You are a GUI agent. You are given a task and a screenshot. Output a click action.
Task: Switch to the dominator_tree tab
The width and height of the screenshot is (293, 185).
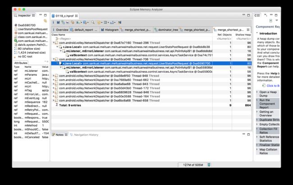tap(166, 30)
